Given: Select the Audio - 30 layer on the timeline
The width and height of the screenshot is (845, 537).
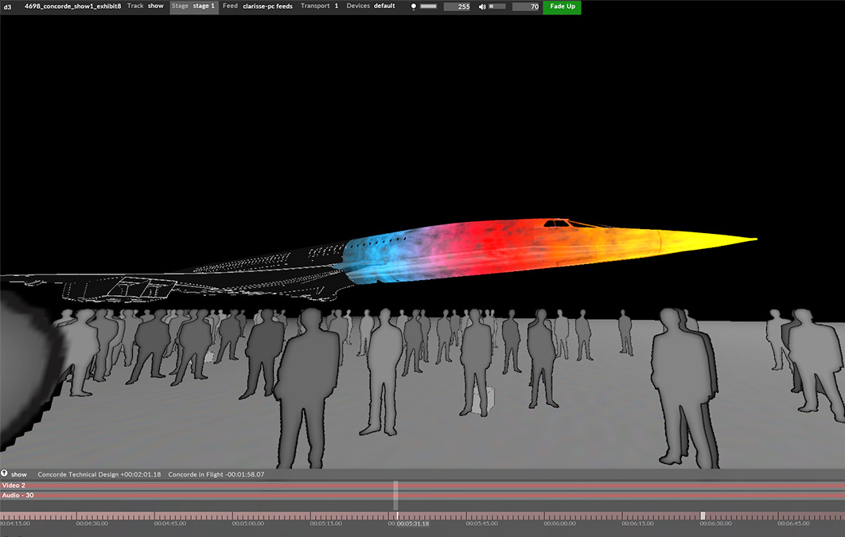Looking at the screenshot, I should pyautogui.click(x=422, y=495).
